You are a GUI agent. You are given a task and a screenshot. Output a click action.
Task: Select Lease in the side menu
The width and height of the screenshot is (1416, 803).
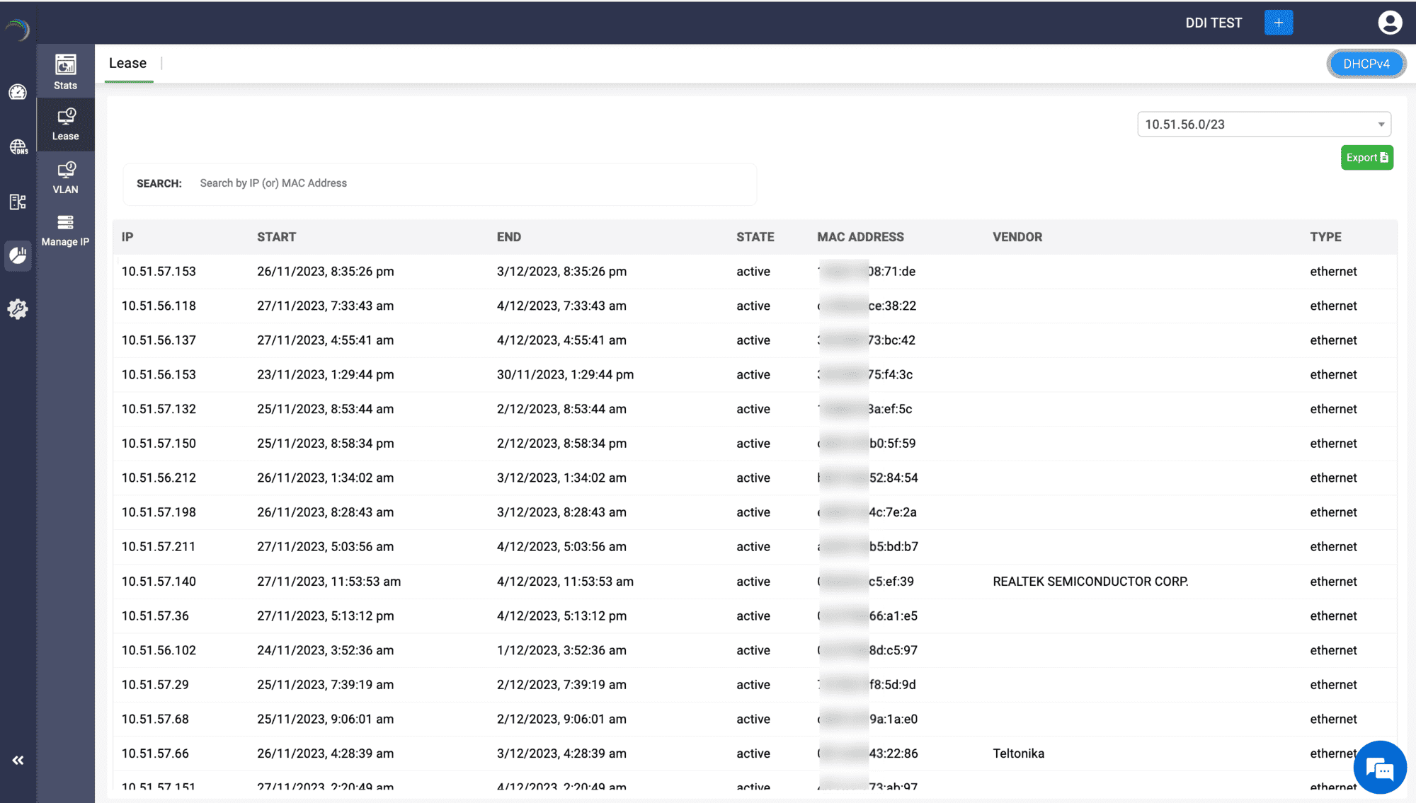(65, 125)
